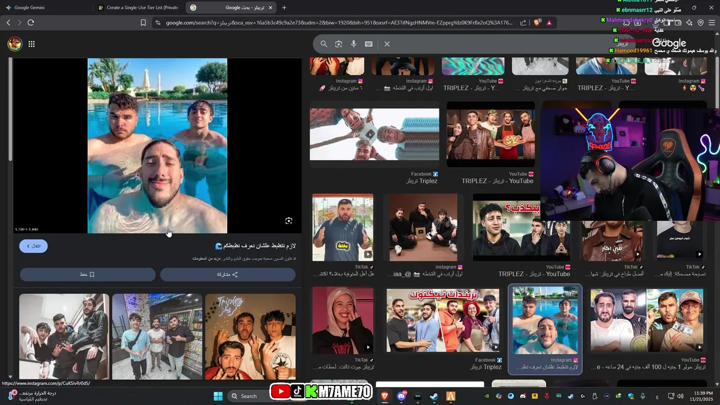Click the search magnifier icon in Google search bar
Image resolution: width=720 pixels, height=405 pixels.
(324, 44)
